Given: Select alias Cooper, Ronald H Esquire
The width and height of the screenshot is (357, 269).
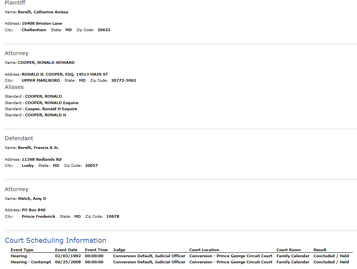Looking at the screenshot, I should tap(51, 109).
